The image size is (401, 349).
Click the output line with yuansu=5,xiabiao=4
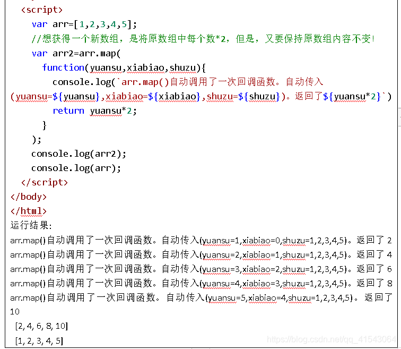tap(201, 297)
